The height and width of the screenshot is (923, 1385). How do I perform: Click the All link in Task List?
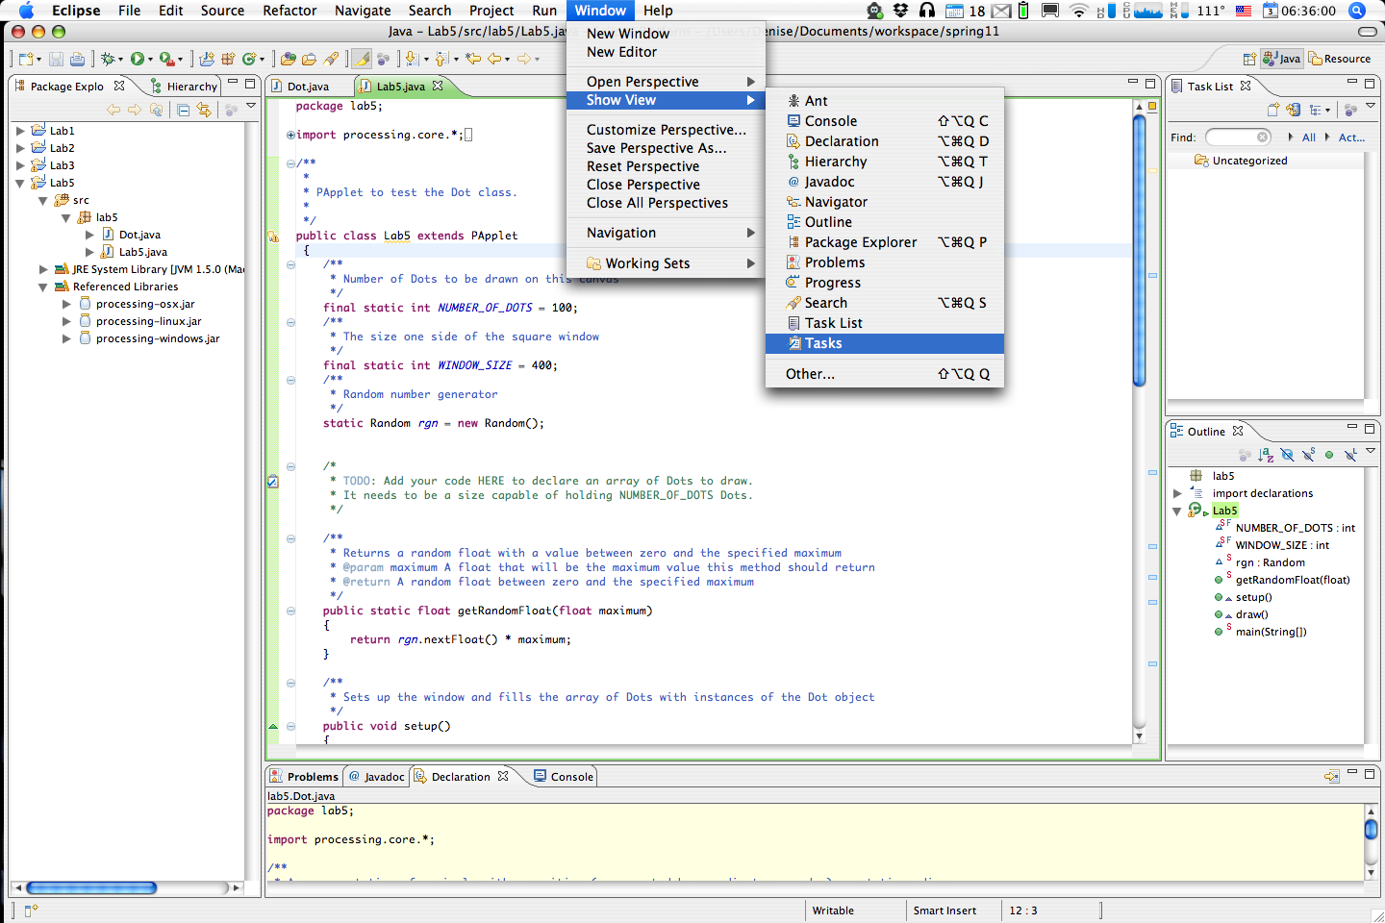(x=1309, y=137)
